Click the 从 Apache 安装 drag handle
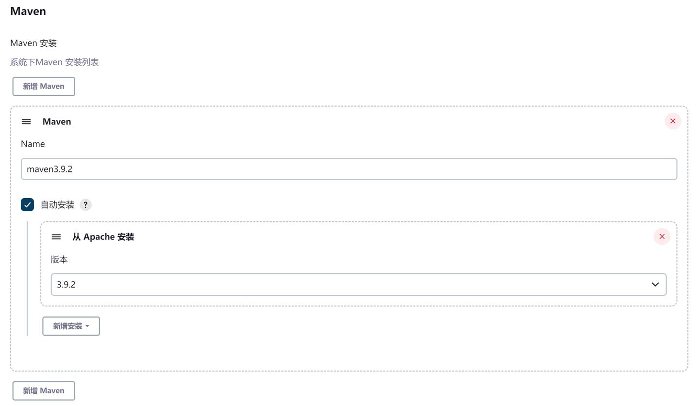 point(56,237)
